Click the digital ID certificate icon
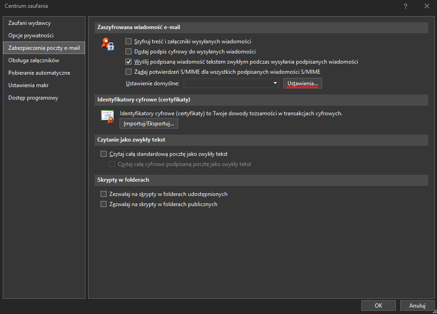Viewport: 437px width, 314px height. [108, 117]
